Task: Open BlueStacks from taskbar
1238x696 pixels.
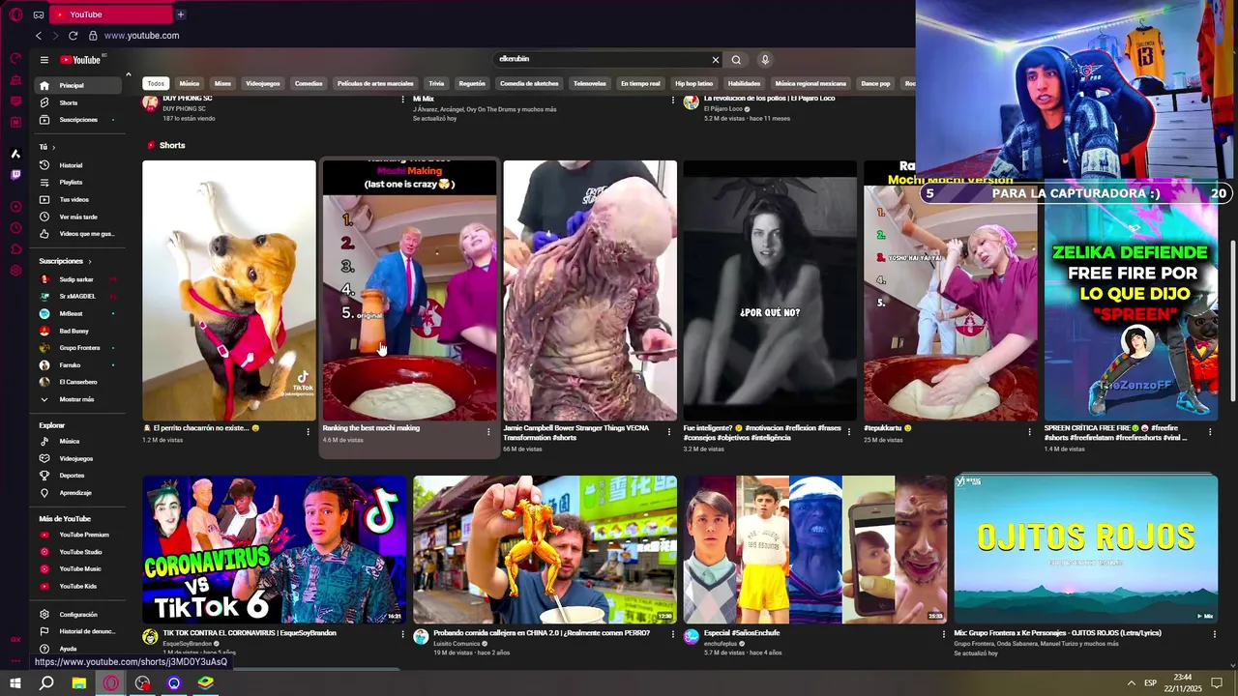Action: point(206,683)
